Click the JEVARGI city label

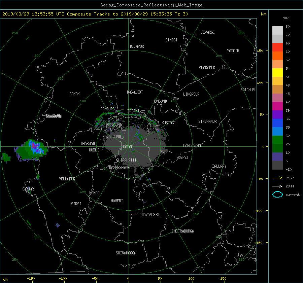[208, 32]
